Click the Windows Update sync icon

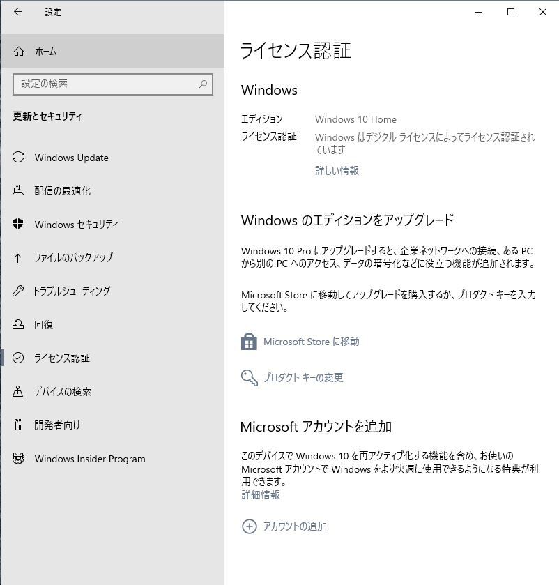point(18,157)
